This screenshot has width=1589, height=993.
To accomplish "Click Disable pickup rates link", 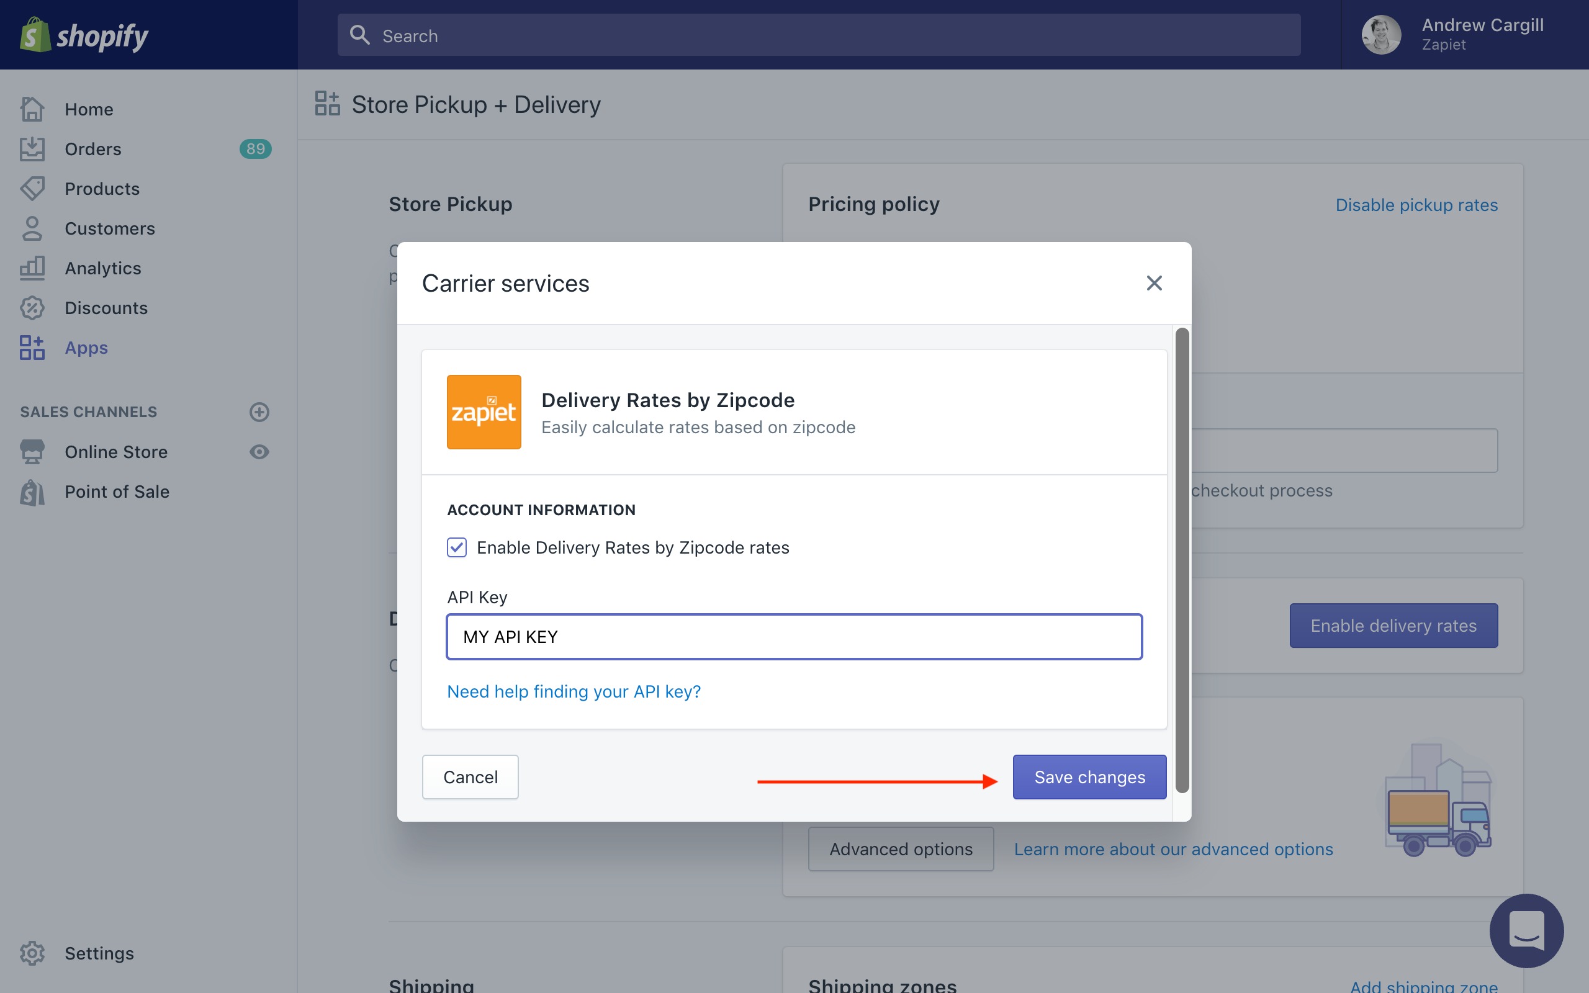I will point(1416,205).
